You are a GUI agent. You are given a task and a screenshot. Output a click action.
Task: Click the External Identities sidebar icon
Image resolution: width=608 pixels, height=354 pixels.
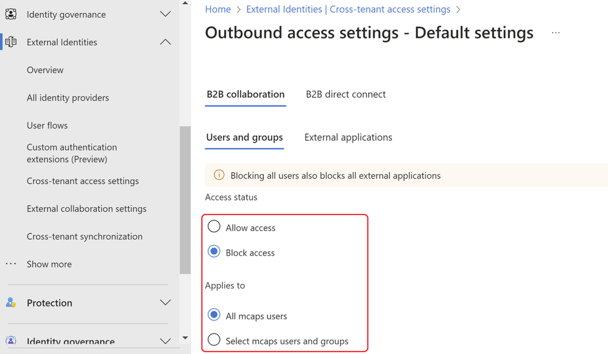click(x=11, y=42)
